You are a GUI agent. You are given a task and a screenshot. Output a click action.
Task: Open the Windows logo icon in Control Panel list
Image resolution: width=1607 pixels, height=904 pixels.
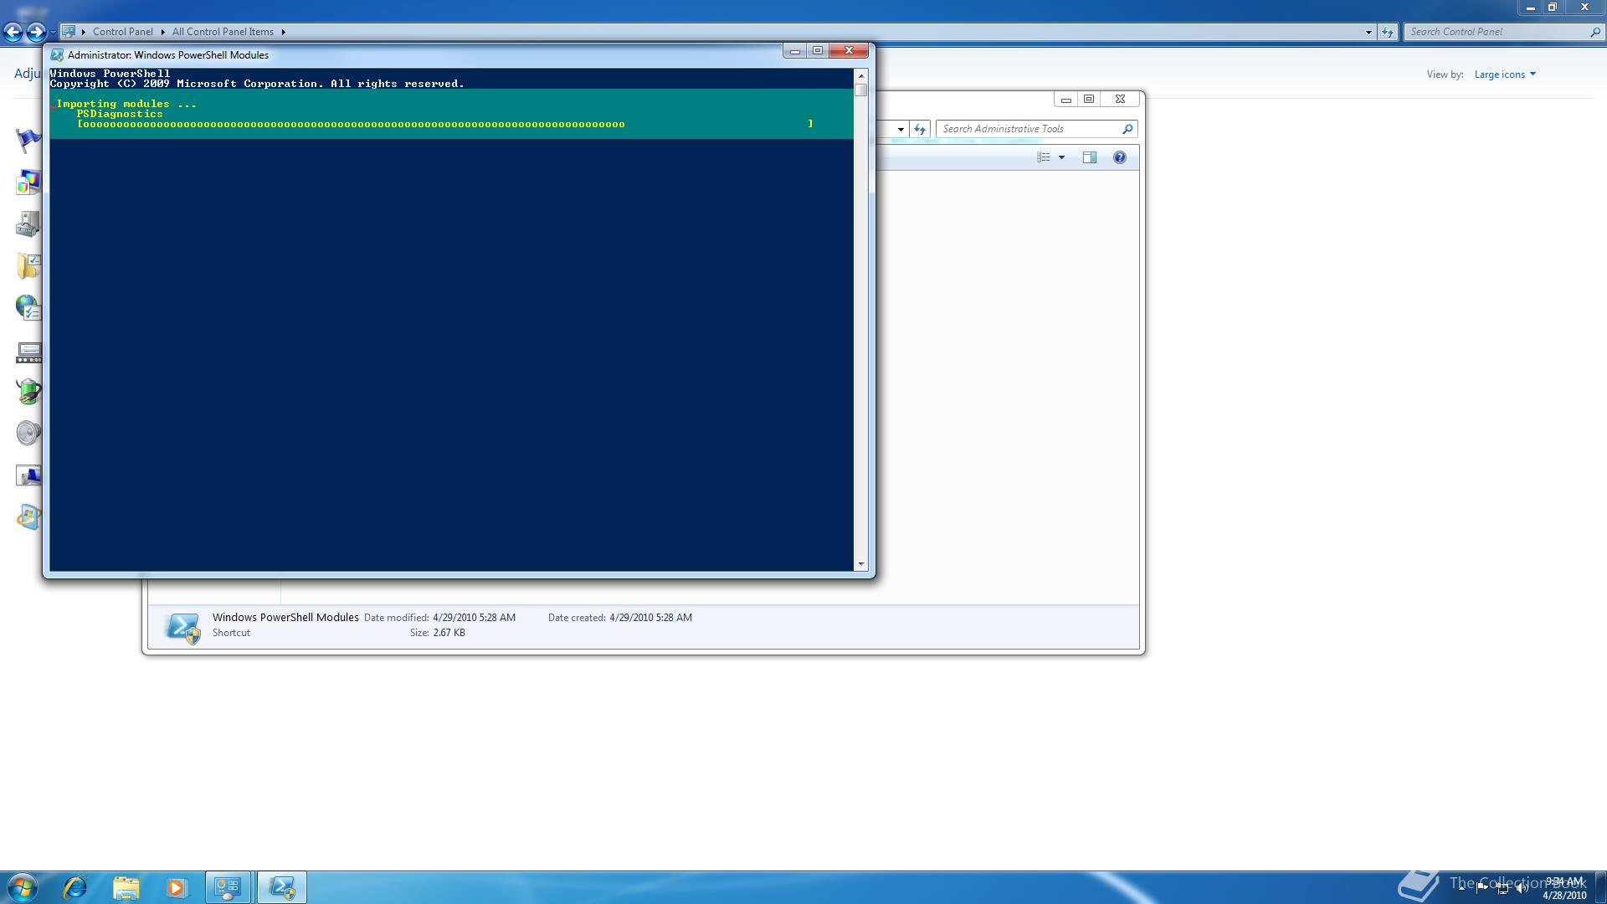[28, 516]
